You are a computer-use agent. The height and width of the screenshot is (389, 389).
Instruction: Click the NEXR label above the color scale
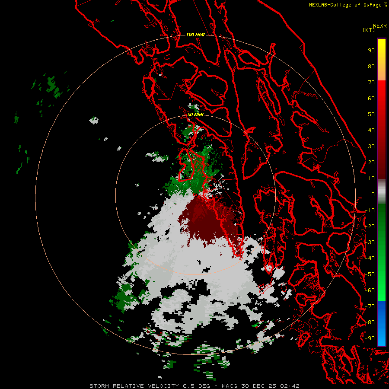pos(380,26)
